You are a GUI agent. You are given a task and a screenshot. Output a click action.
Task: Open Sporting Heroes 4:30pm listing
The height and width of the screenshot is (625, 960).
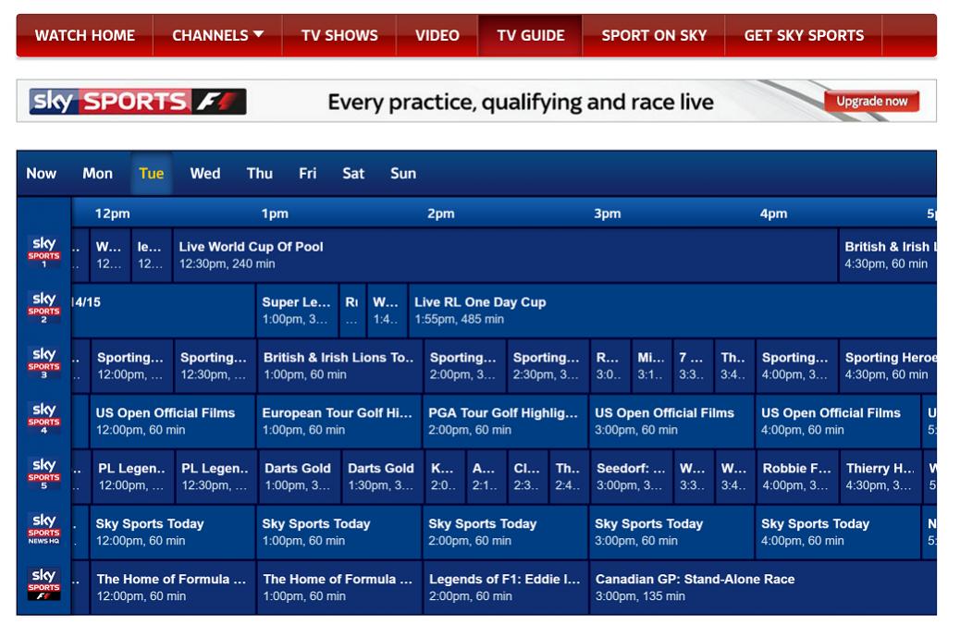(x=888, y=366)
